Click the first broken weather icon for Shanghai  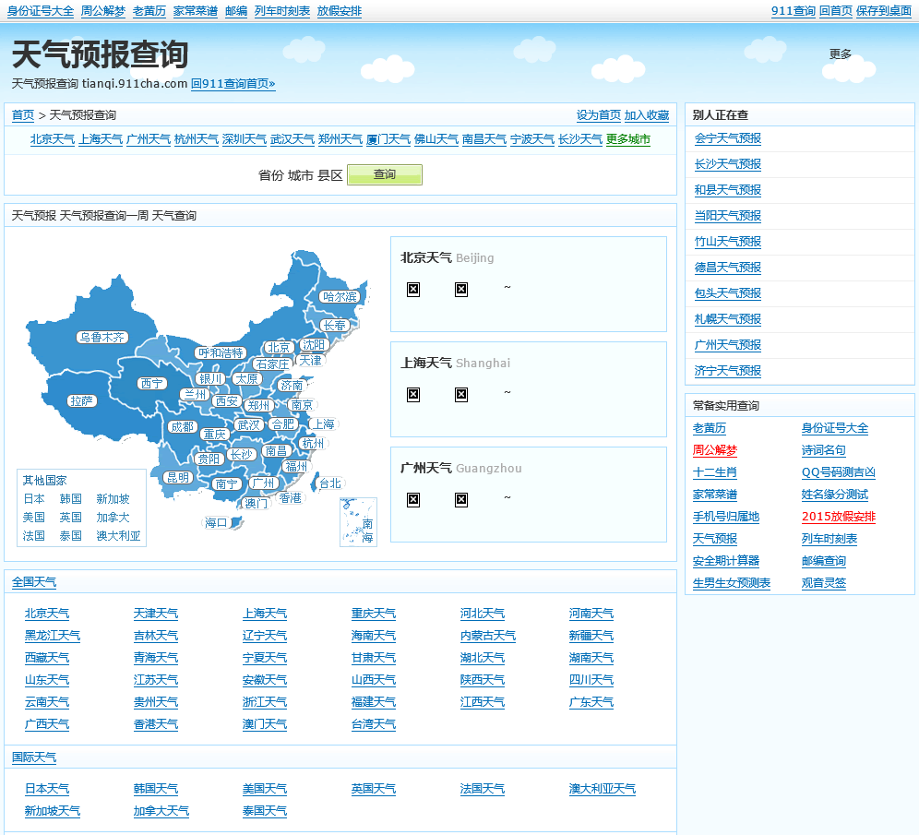coord(413,395)
